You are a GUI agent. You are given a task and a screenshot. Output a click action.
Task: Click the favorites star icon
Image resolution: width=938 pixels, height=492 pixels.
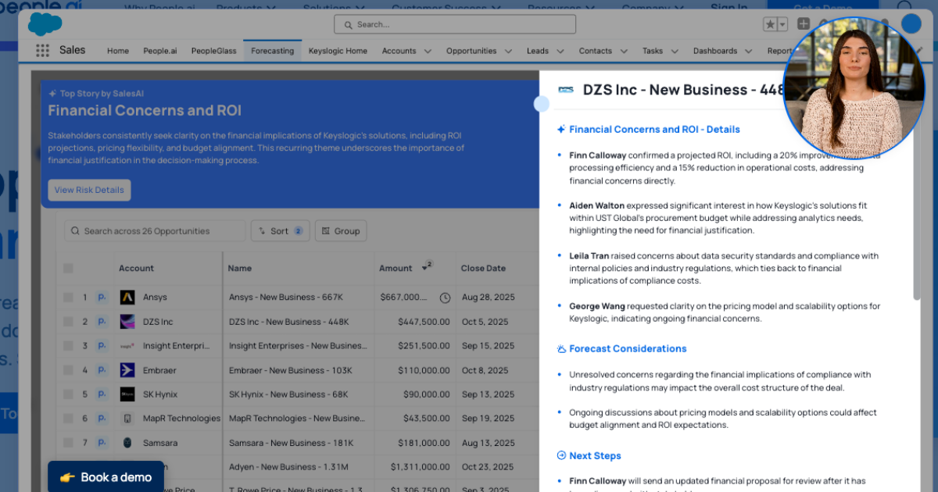[770, 24]
